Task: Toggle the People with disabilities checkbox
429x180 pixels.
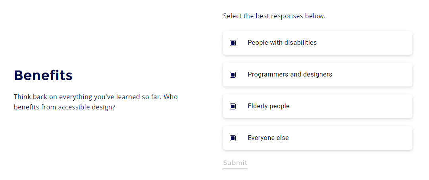Action: pyautogui.click(x=233, y=43)
